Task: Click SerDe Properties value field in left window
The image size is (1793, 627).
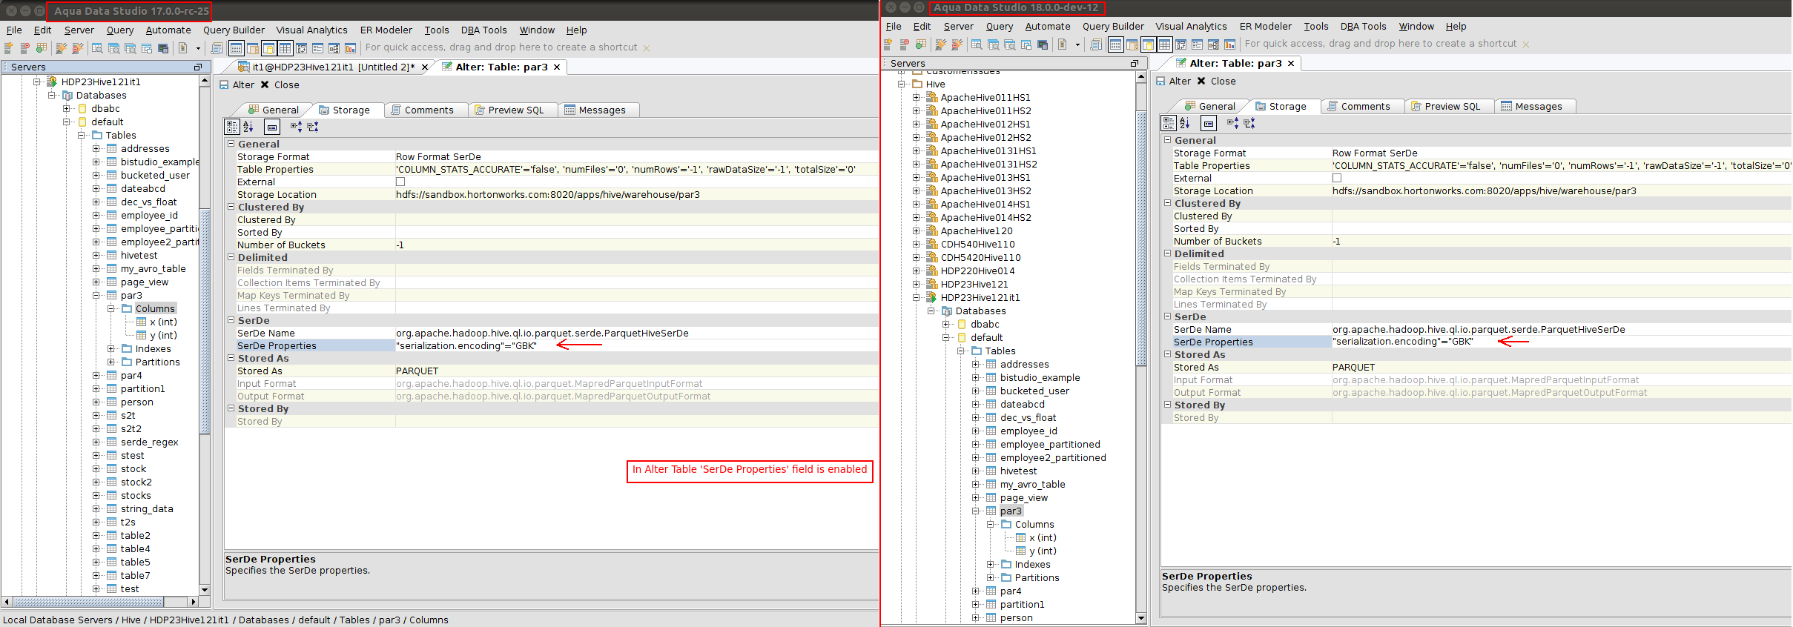Action: click(638, 346)
